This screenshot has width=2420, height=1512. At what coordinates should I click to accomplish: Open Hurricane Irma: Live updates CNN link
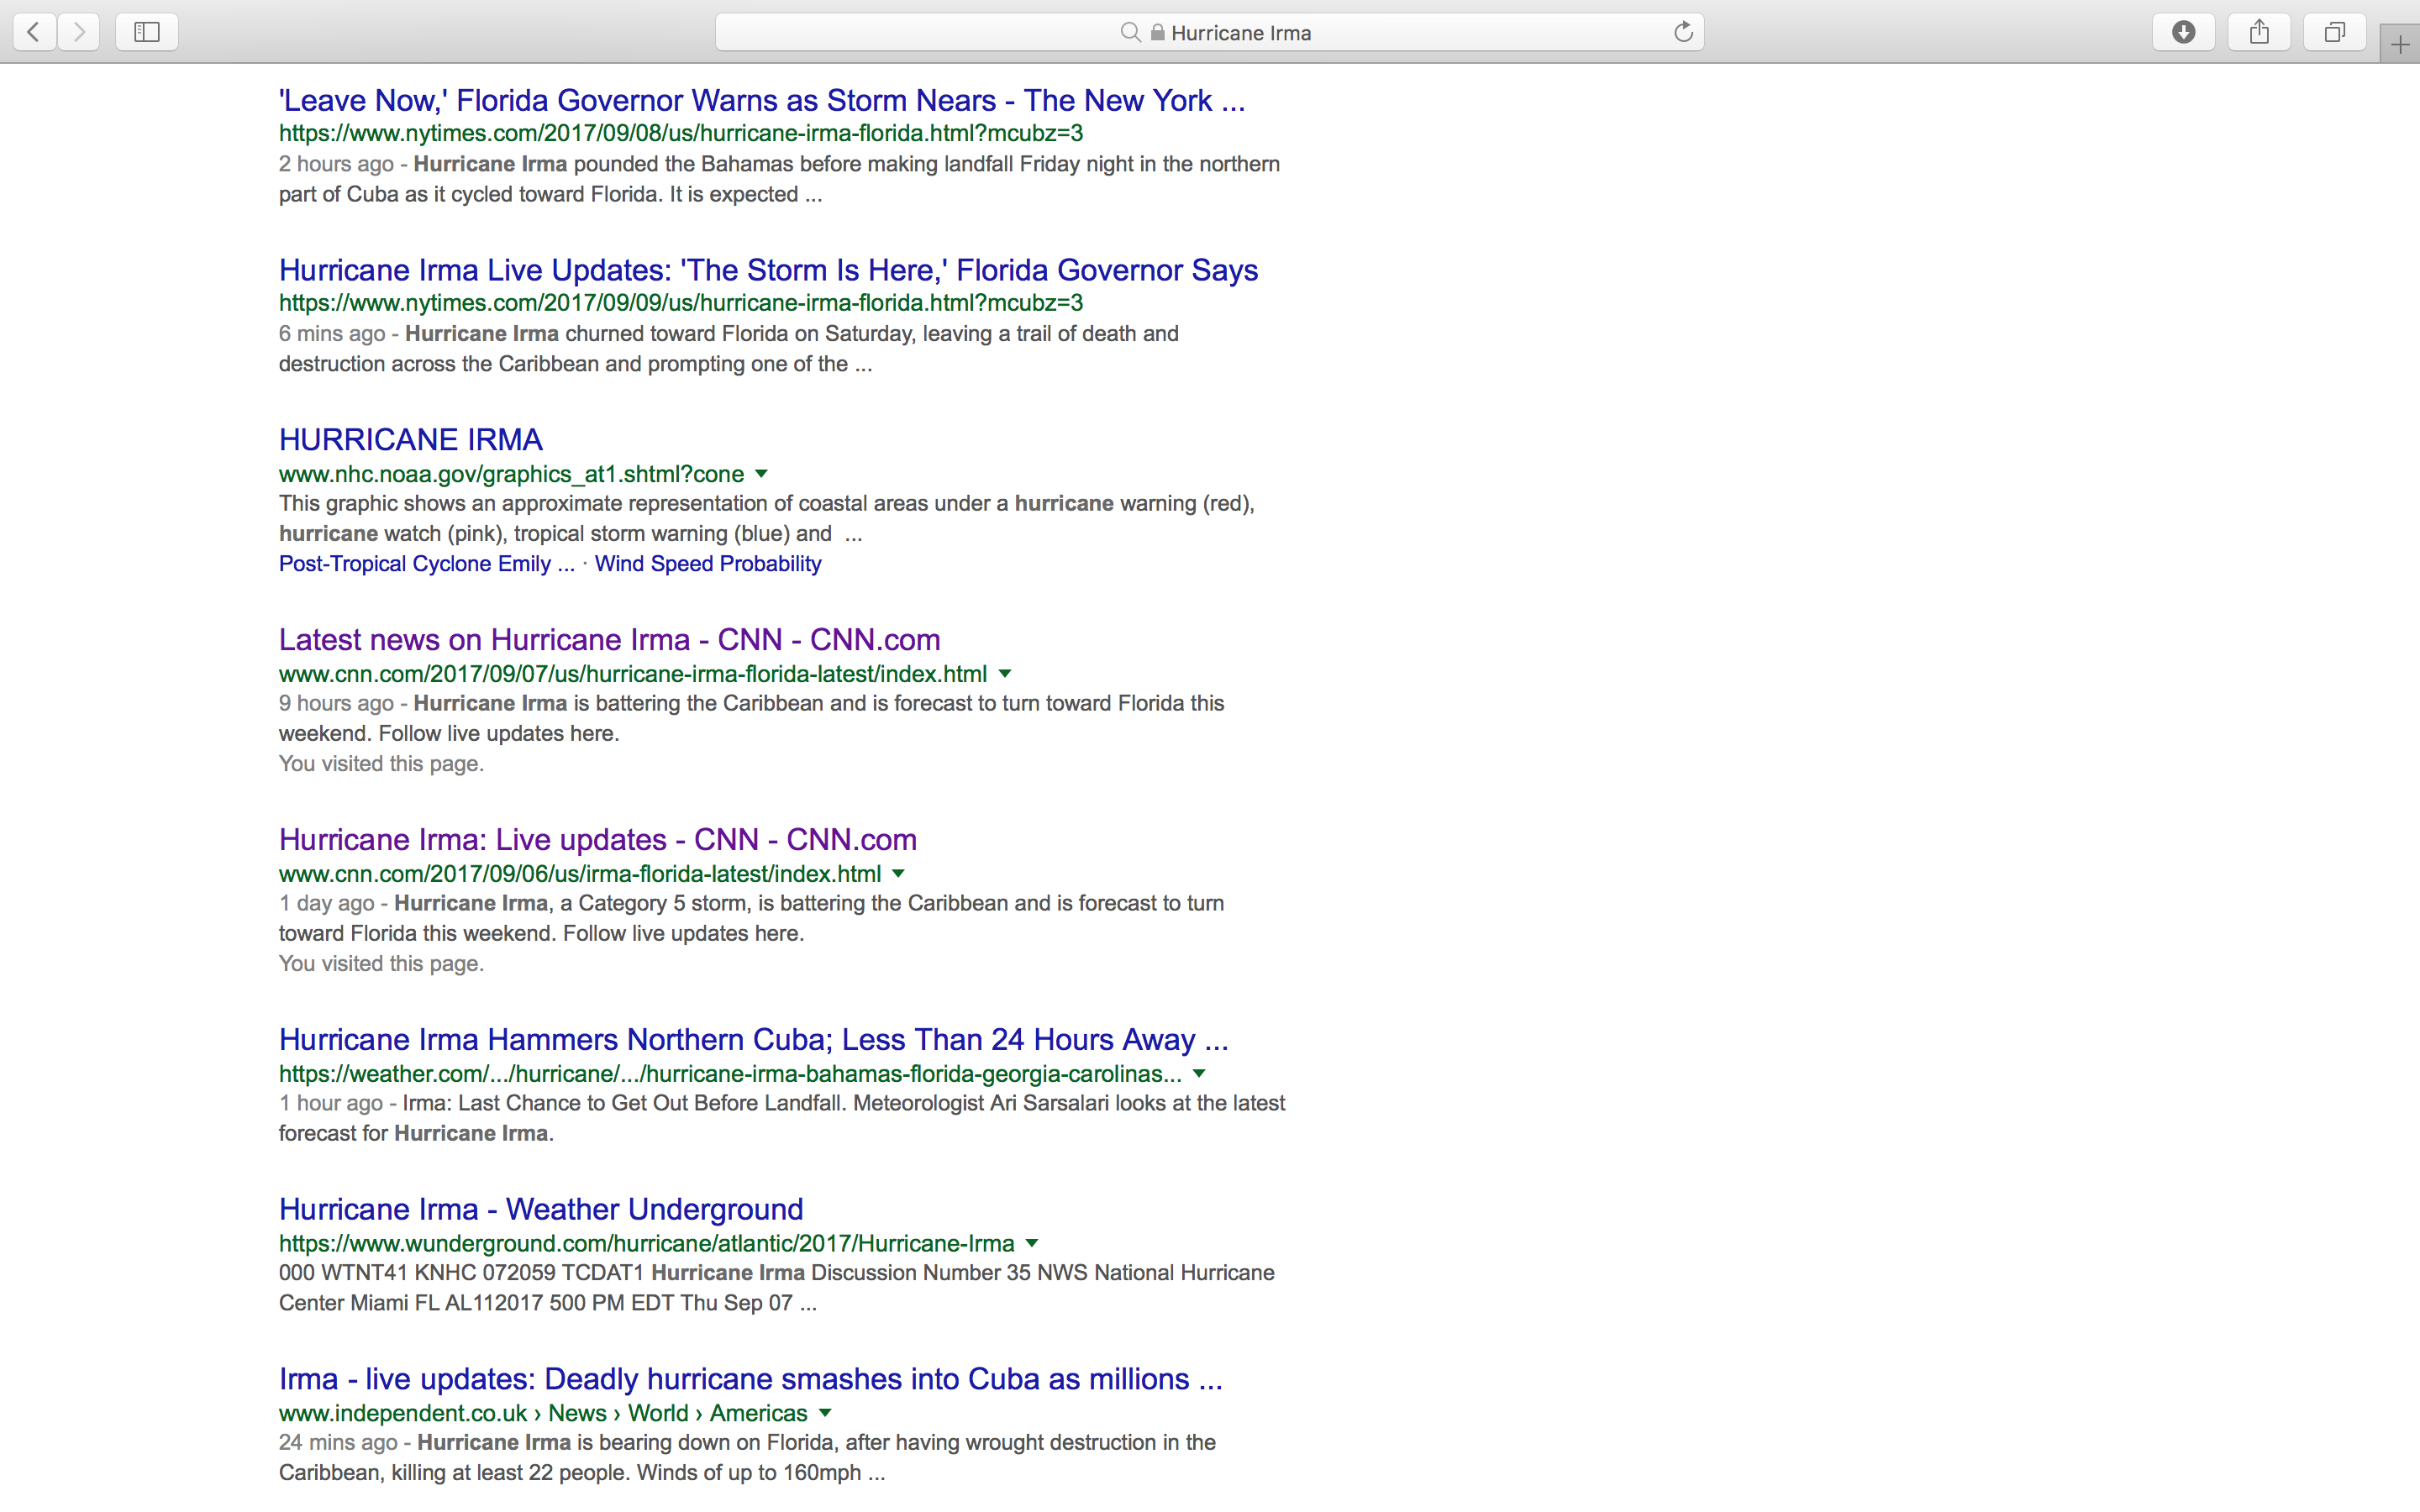tap(598, 839)
